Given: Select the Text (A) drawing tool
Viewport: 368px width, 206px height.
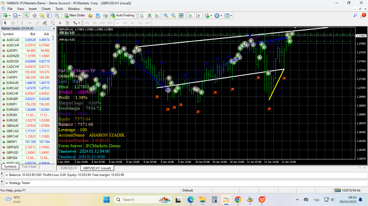Looking at the screenshot, I should pos(60,23).
